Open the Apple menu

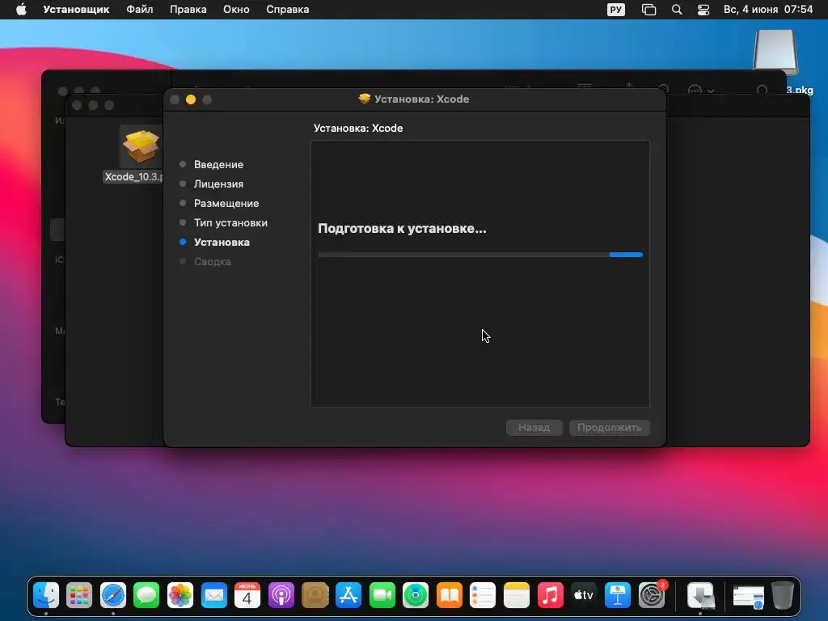[x=21, y=10]
